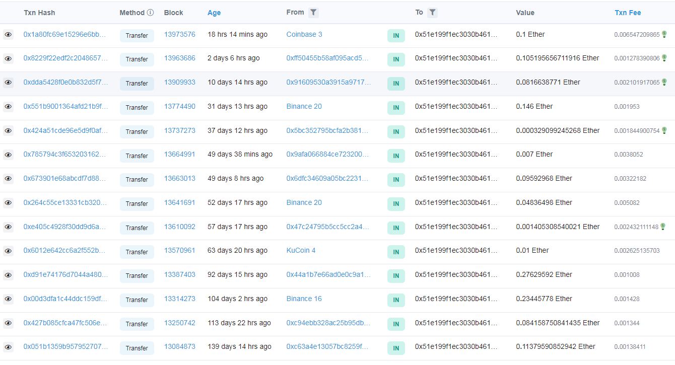Select value 0.007 Ether

534,154
